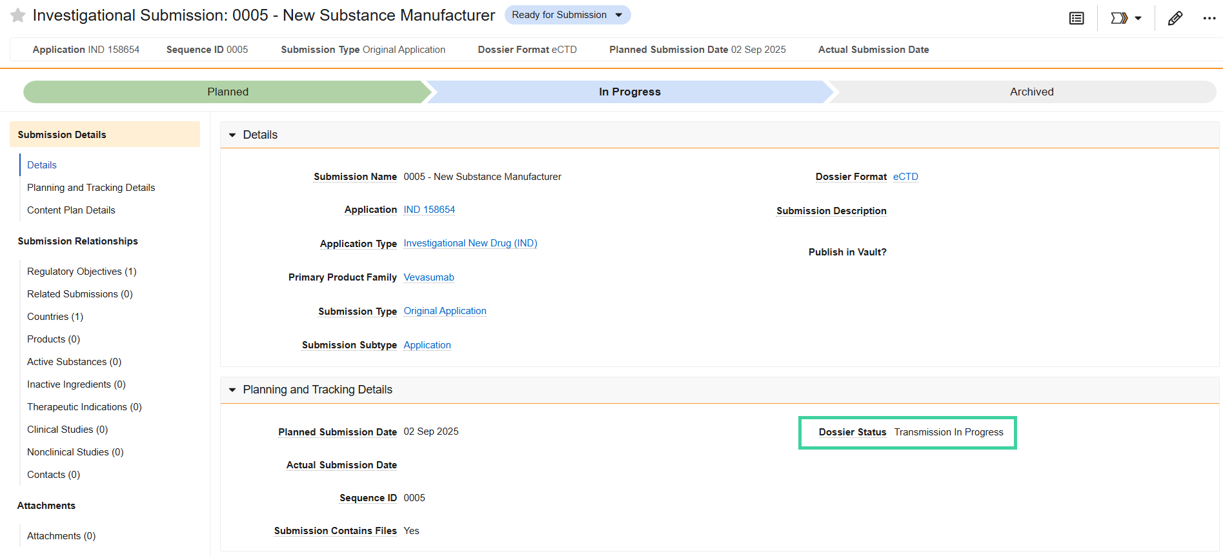Image resolution: width=1223 pixels, height=556 pixels.
Task: Follow the IND 158654 application link
Action: (429, 210)
